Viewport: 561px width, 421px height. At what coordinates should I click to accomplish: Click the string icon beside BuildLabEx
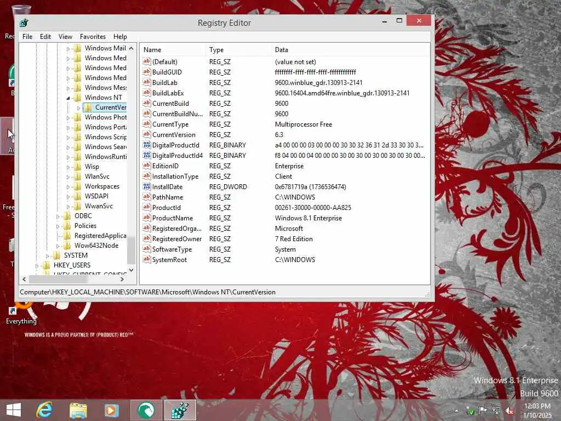[x=147, y=93]
